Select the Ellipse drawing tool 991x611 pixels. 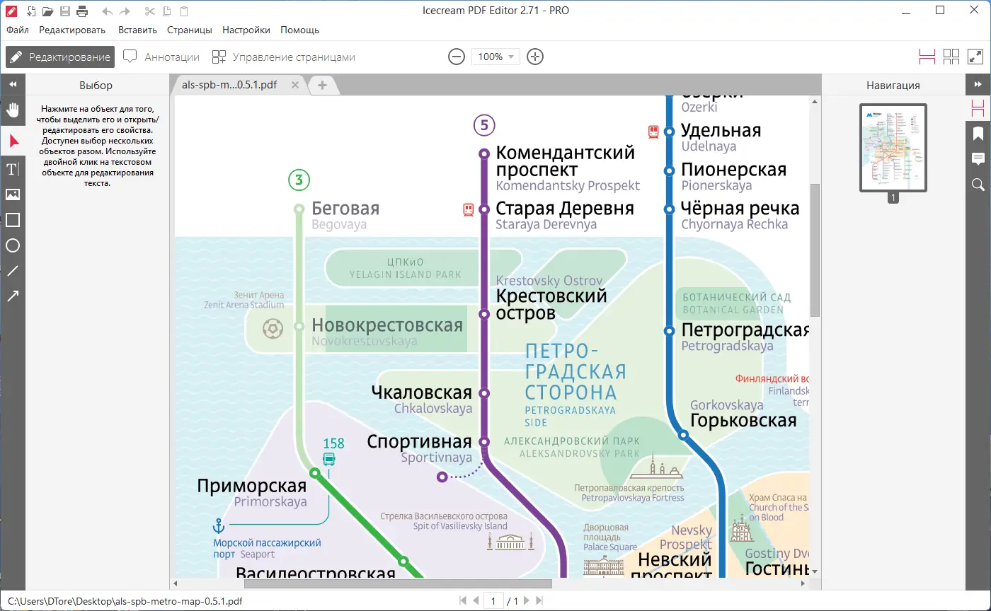pos(12,245)
